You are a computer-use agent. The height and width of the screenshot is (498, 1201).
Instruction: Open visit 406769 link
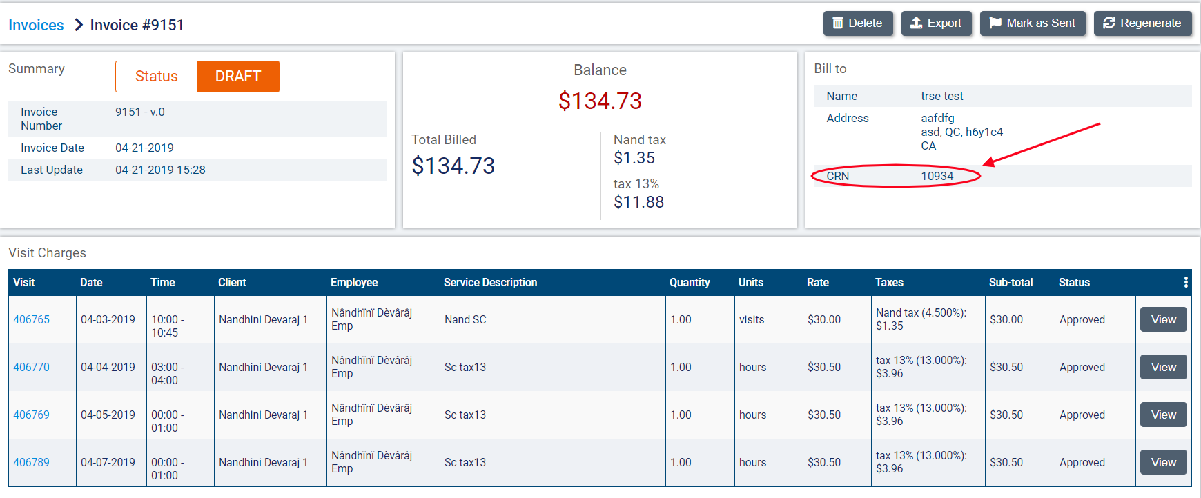32,415
